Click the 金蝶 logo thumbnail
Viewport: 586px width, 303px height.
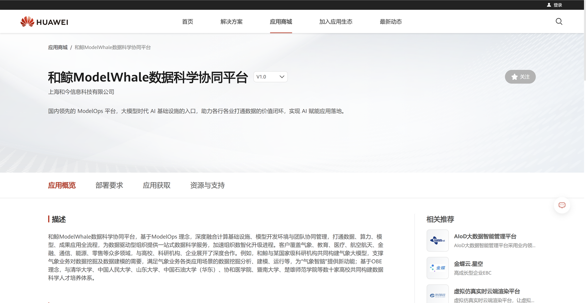coord(437,268)
